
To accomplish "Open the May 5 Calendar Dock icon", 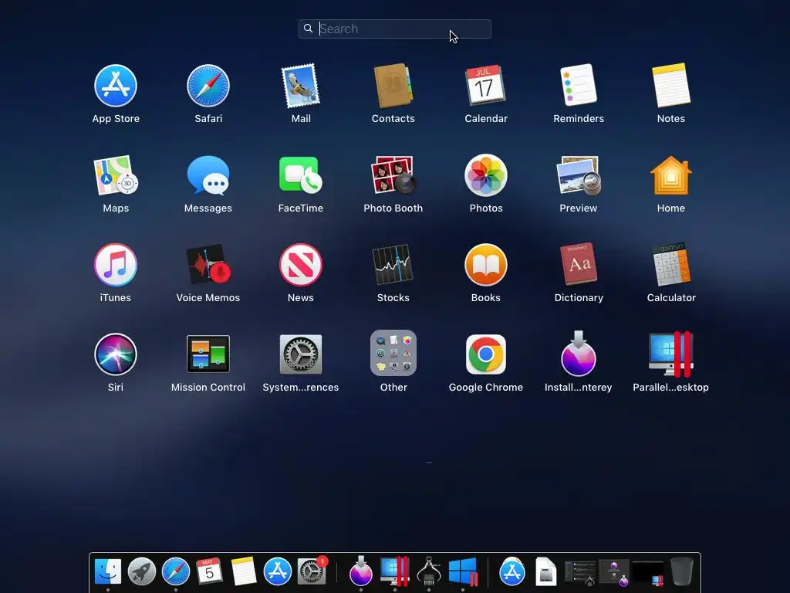I will pos(210,571).
